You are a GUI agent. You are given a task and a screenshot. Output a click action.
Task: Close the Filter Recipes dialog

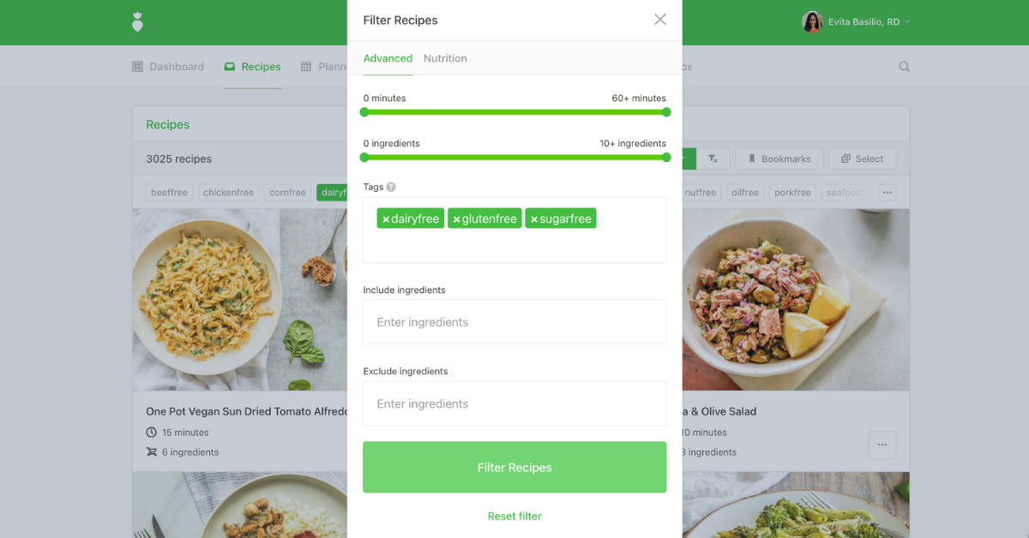click(659, 20)
